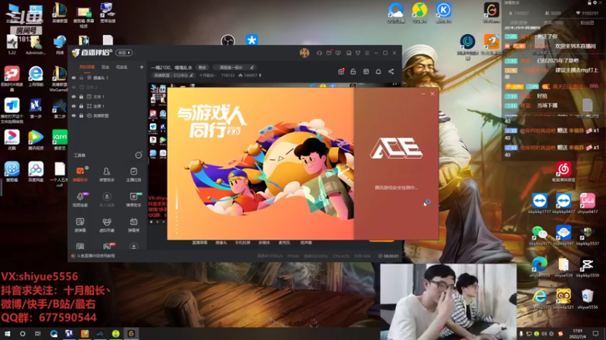This screenshot has width=606, height=340.
Task: Select the 手机投屏 source tab at the bottom
Action: [x=242, y=243]
